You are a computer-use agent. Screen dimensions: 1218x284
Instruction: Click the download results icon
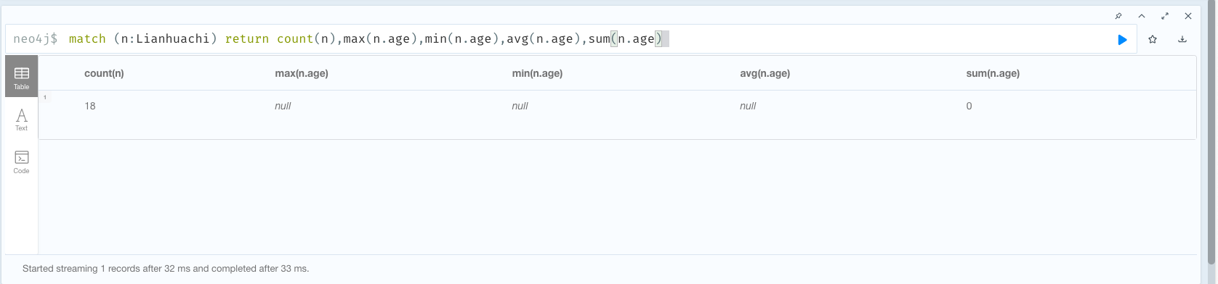point(1182,40)
